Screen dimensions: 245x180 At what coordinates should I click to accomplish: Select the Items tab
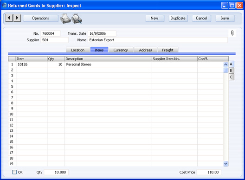pyautogui.click(x=99, y=50)
